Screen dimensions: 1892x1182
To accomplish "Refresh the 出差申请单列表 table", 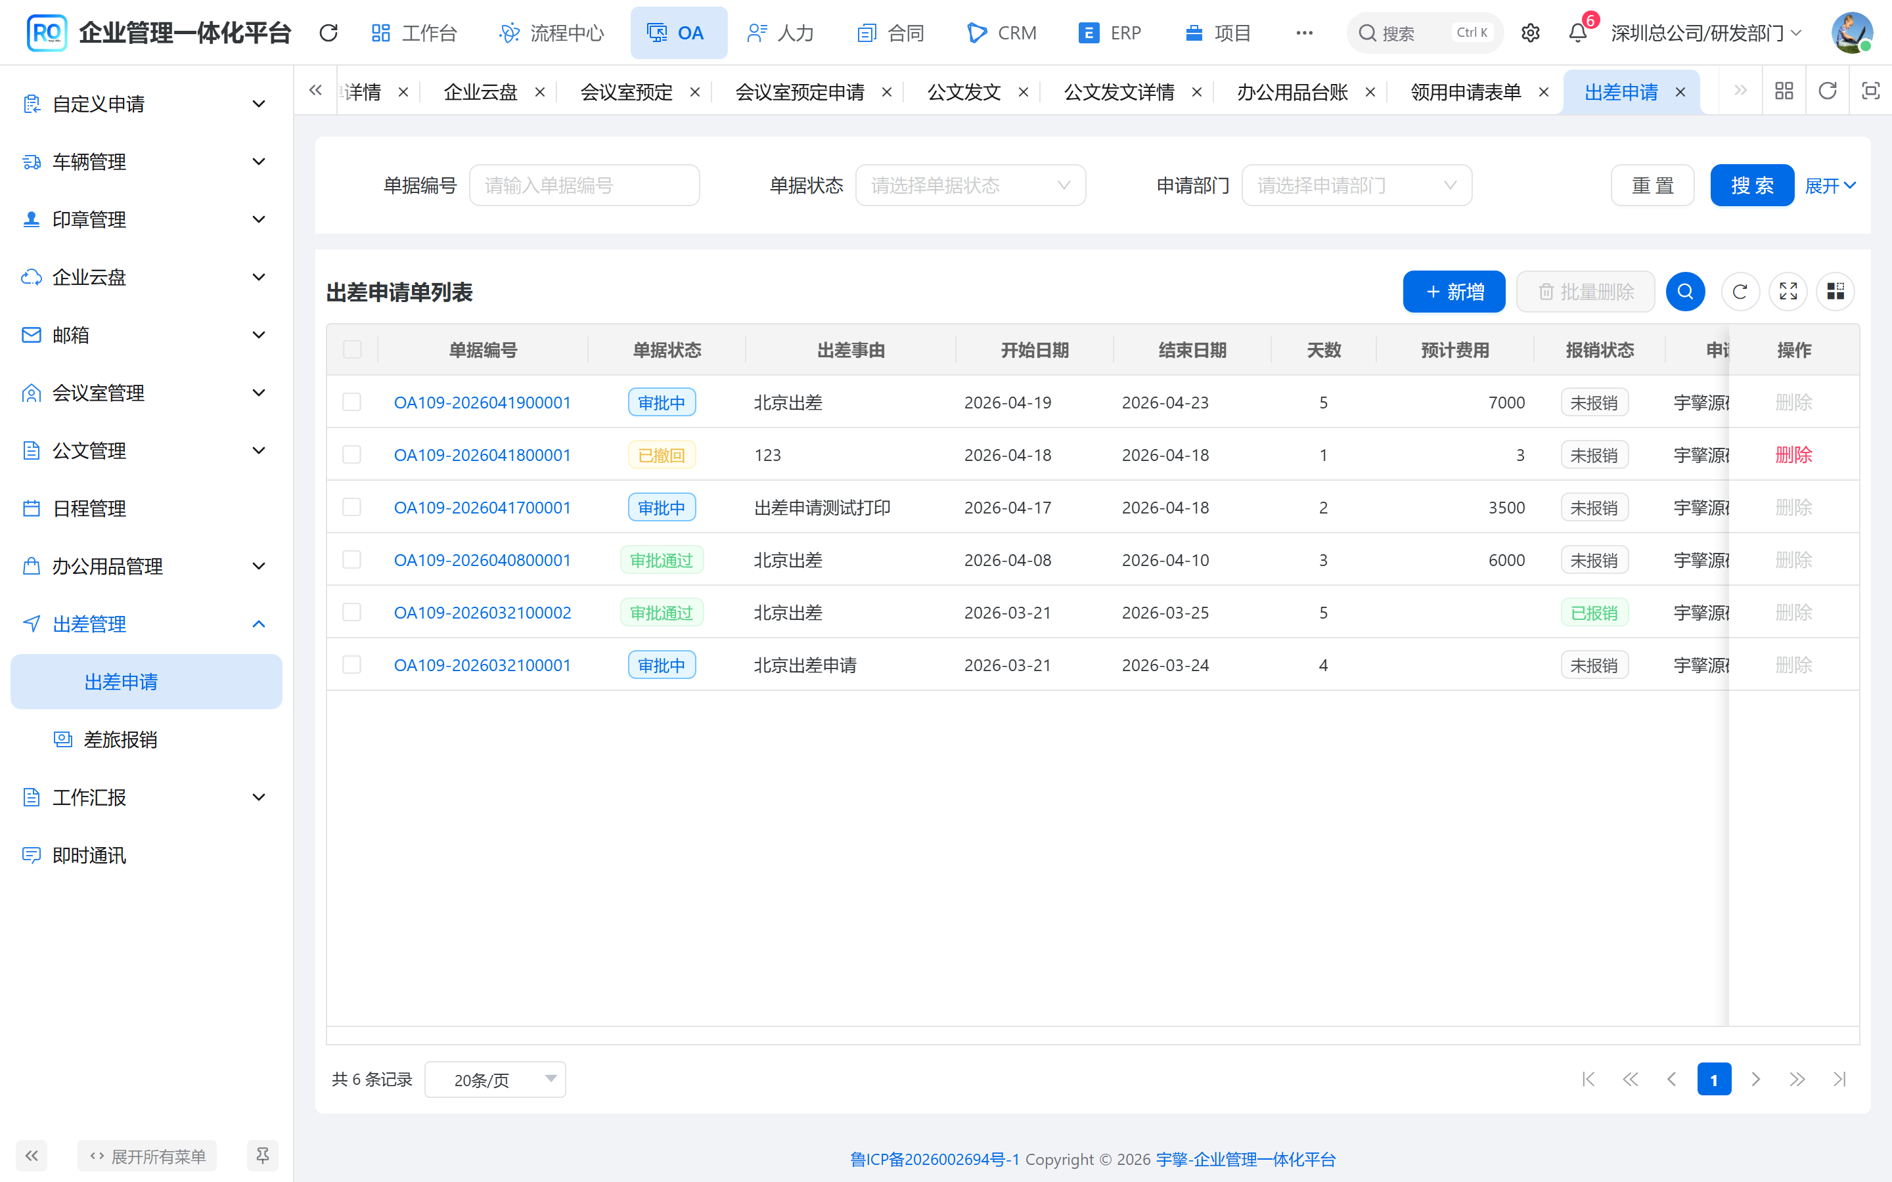I will coord(1740,292).
